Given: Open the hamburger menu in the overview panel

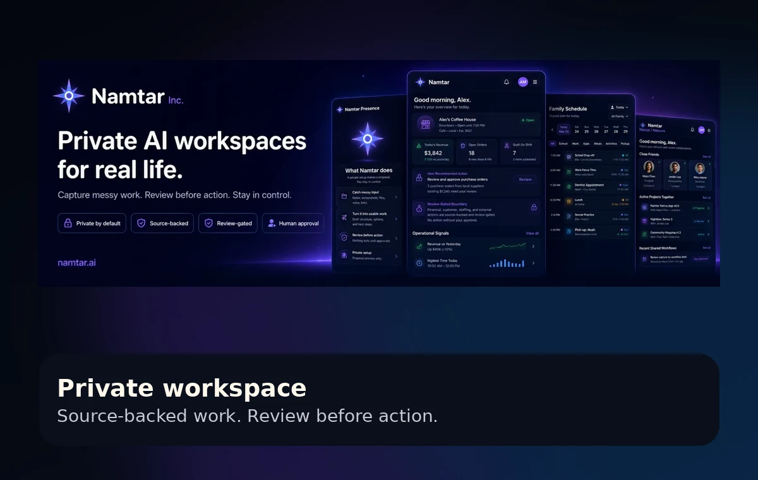Looking at the screenshot, I should [x=535, y=82].
